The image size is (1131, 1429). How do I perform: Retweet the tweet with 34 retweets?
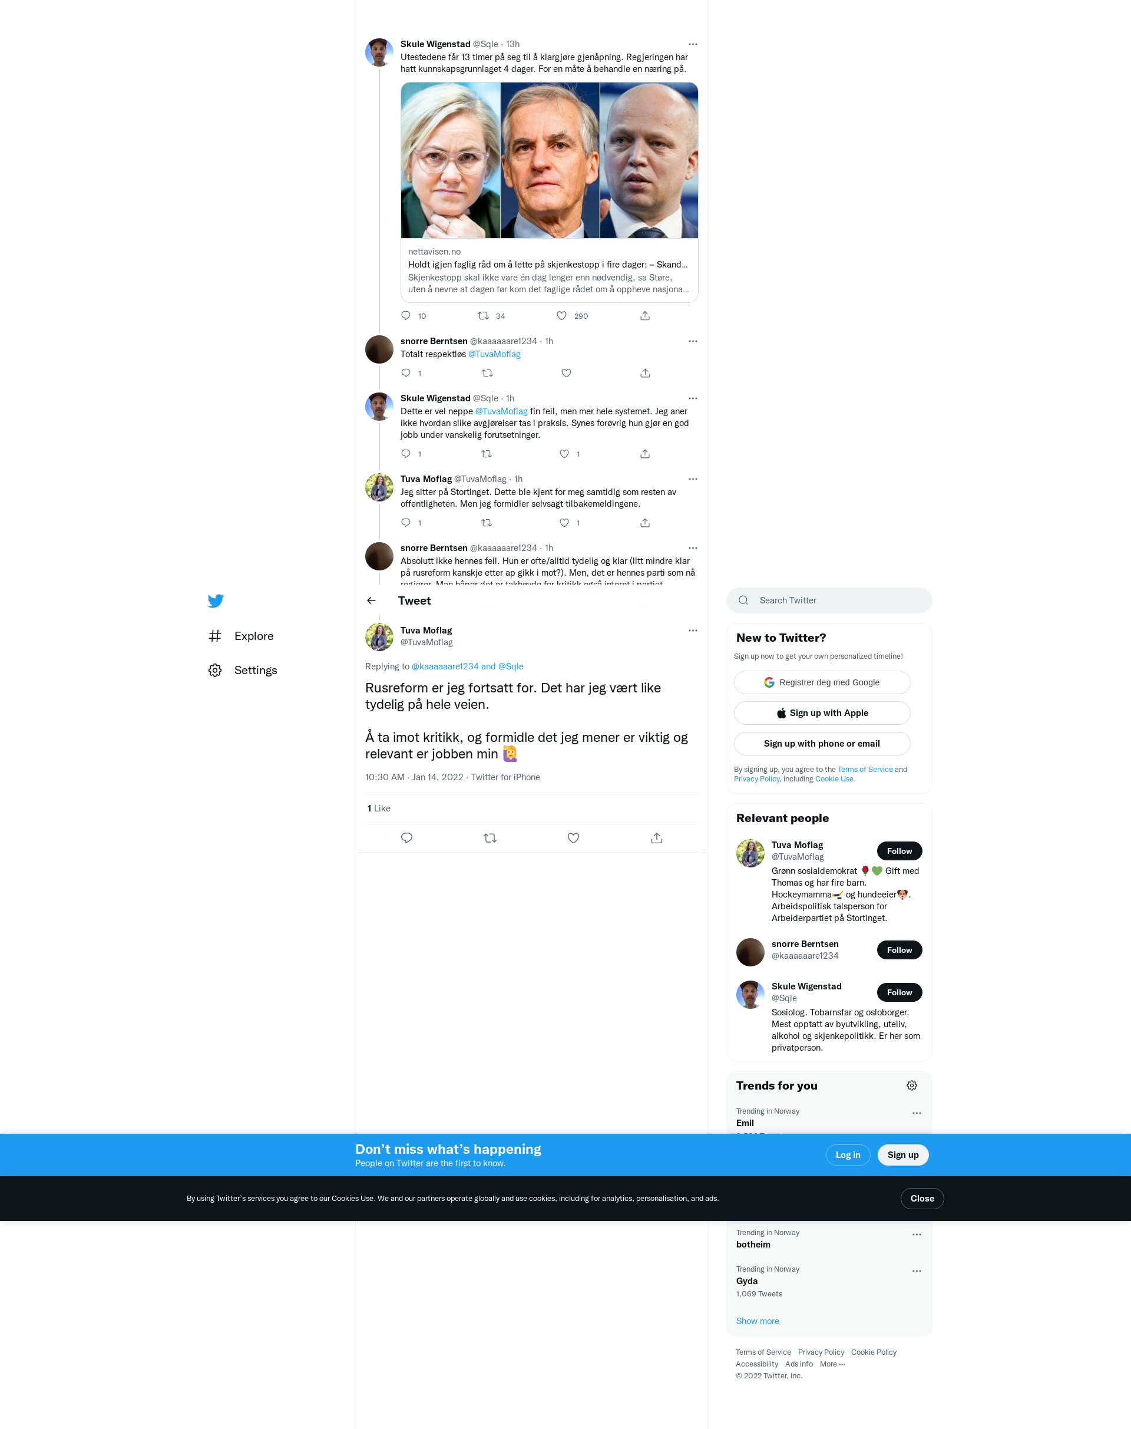pos(484,316)
